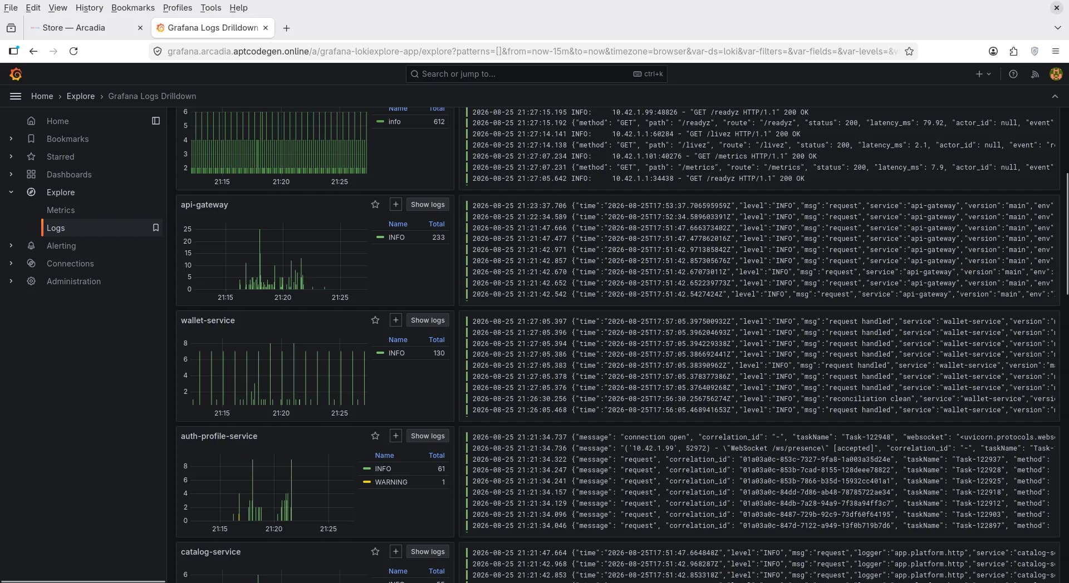This screenshot has height=583, width=1069.
Task: Show logs for wallet-service
Action: click(x=428, y=320)
